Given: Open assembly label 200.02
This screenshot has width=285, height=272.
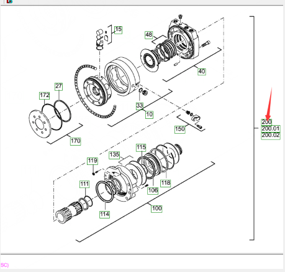Looking at the screenshot, I should click(x=271, y=135).
